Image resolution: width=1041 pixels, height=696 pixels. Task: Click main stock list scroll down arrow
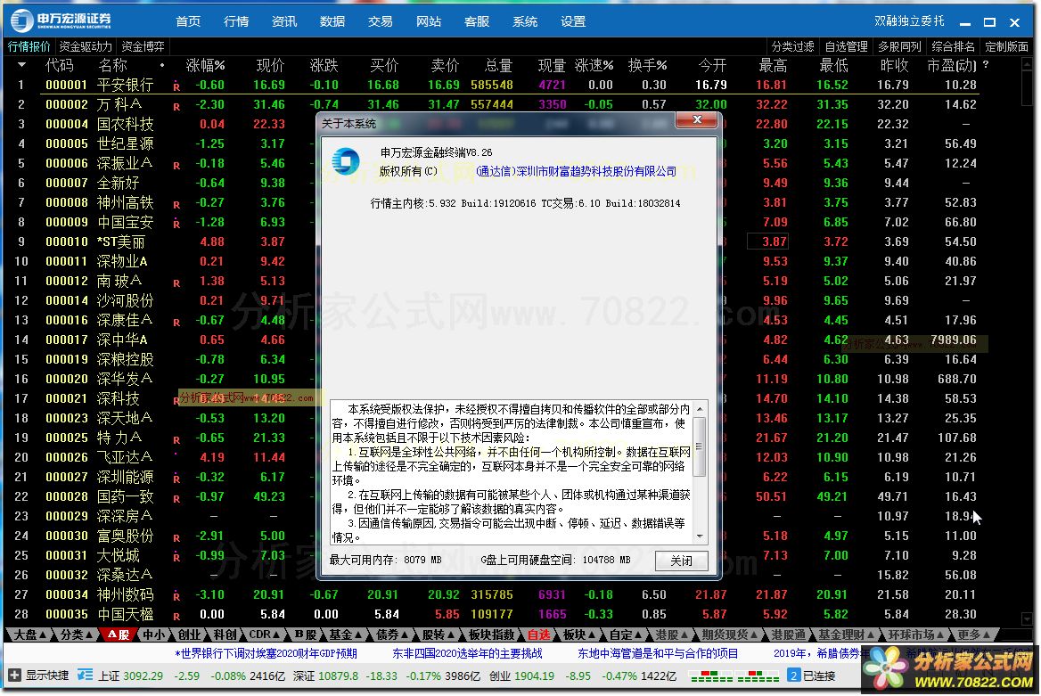(1027, 618)
